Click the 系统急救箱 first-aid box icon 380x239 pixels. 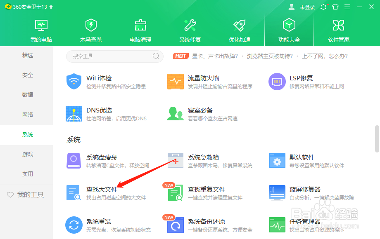point(176,160)
